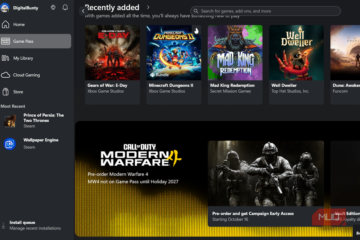Image resolution: width=360 pixels, height=240 pixels.
Task: Open Gears of War: E-Day cover art
Action: click(x=113, y=53)
